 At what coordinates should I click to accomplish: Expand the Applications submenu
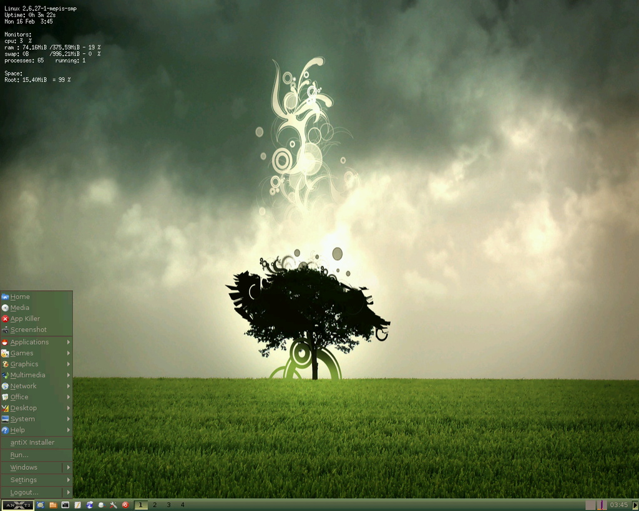pyautogui.click(x=29, y=342)
